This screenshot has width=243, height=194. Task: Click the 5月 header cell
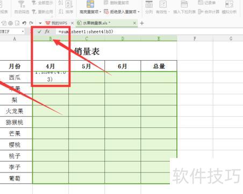tap(87, 66)
